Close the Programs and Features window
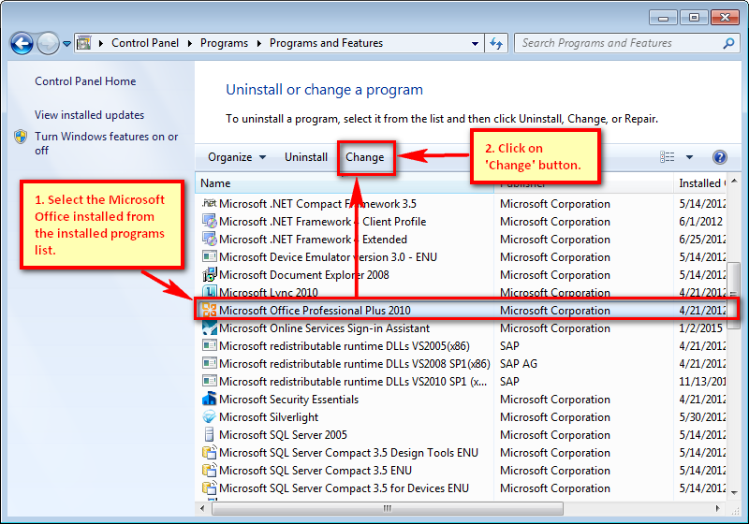Image resolution: width=749 pixels, height=524 pixels. coord(725,18)
